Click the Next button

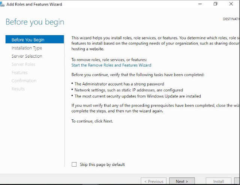tap(182, 181)
